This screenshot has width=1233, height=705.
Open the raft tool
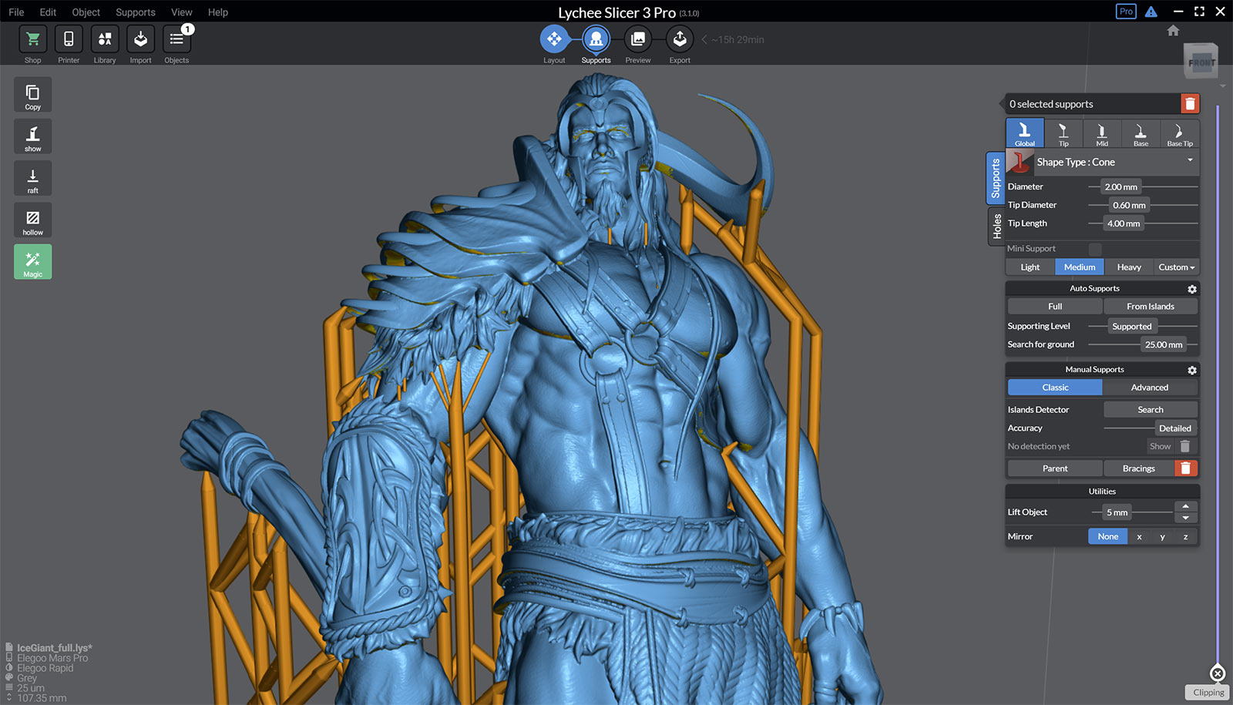pos(32,178)
